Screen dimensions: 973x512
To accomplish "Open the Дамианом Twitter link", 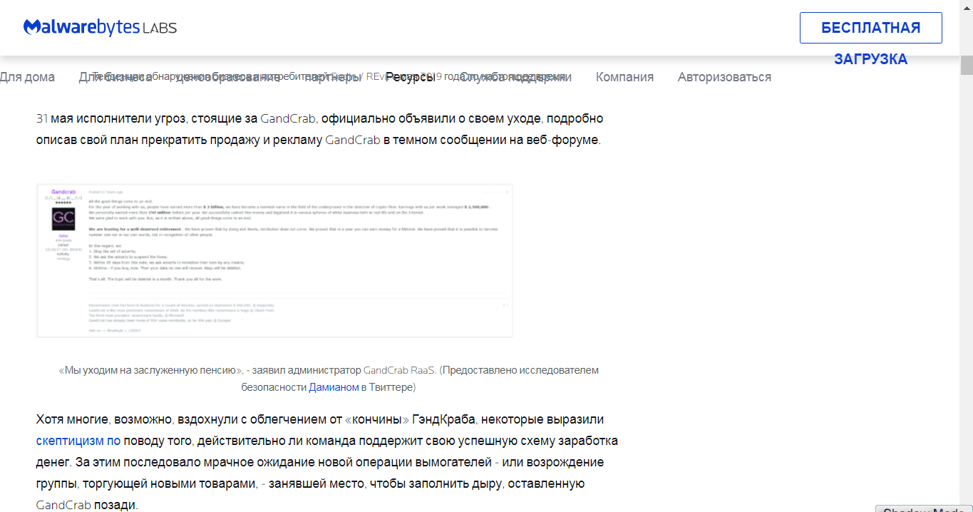I will 334,387.
